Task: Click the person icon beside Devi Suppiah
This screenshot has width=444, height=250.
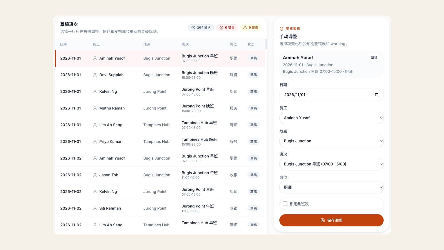Action: tap(95, 75)
